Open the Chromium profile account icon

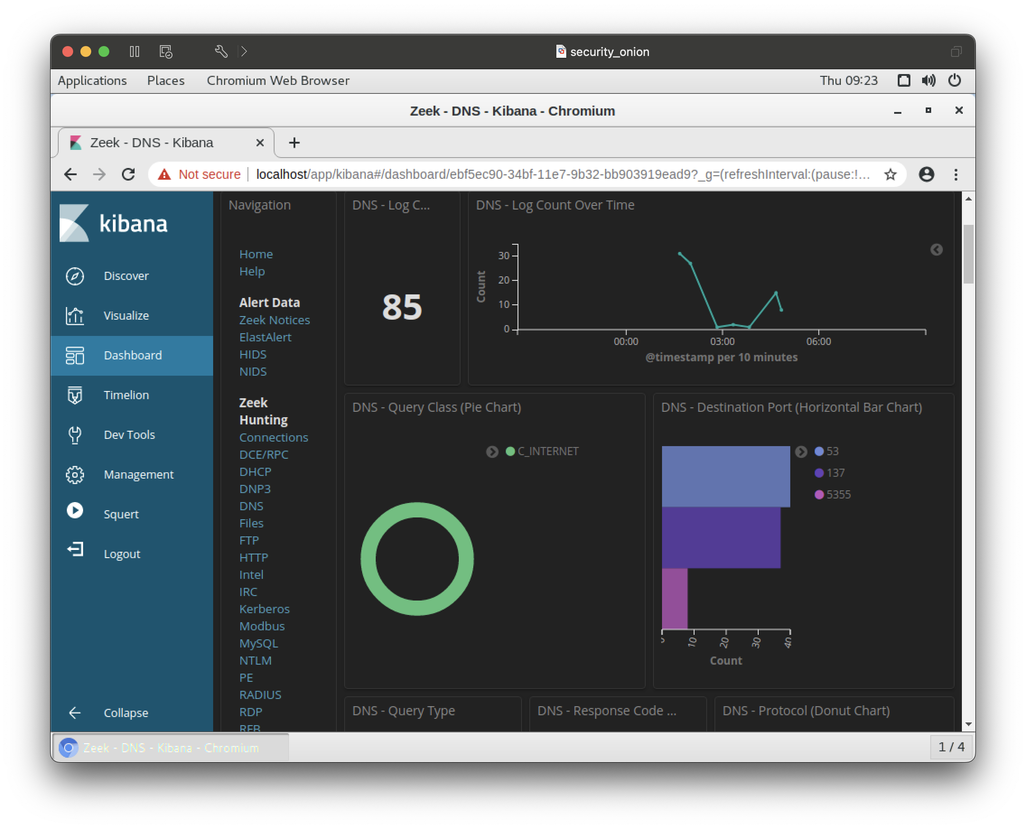(x=927, y=174)
